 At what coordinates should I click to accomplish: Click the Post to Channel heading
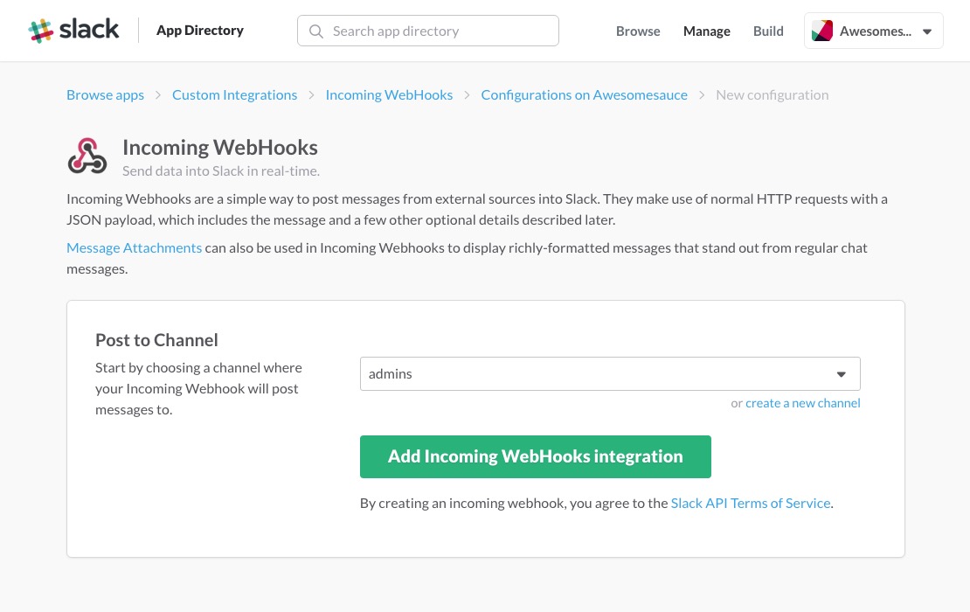[x=156, y=340]
